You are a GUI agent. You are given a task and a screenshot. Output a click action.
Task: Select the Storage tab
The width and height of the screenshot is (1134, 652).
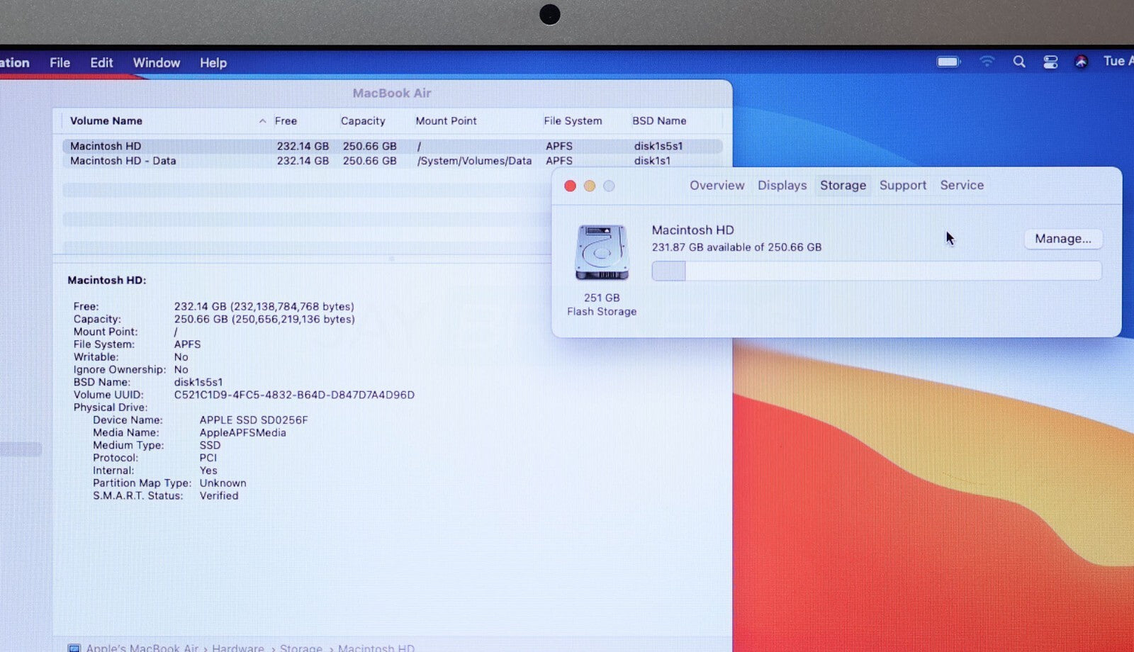(843, 185)
